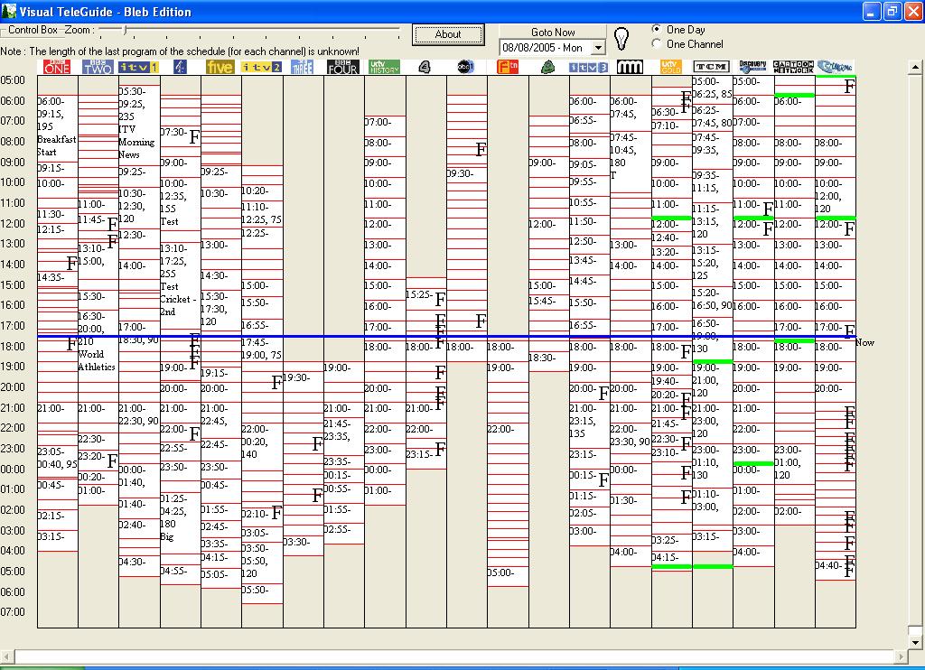Viewport: 925px width, 670px height.
Task: Click the TCM channel logo
Action: (711, 67)
